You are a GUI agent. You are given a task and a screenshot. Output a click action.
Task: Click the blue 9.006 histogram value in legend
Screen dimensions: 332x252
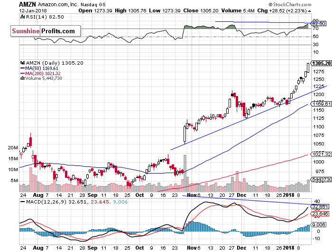click(120, 202)
